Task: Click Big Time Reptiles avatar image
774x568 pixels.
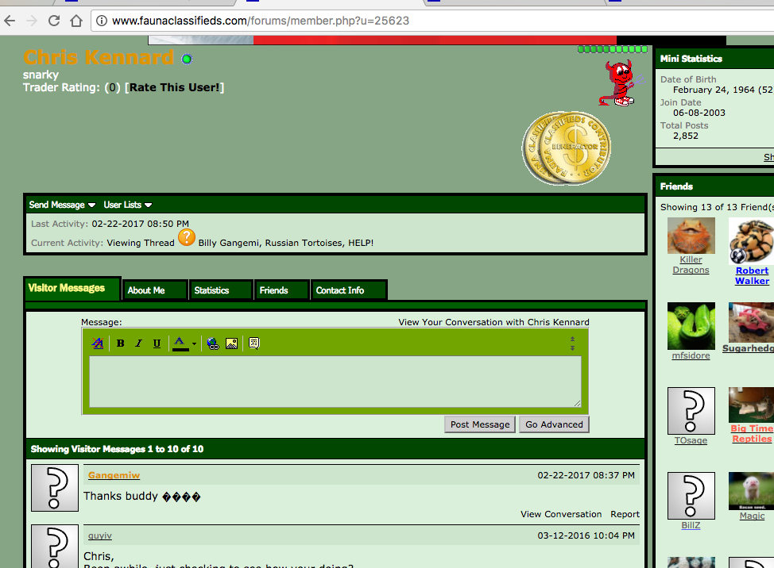Action: (751, 405)
